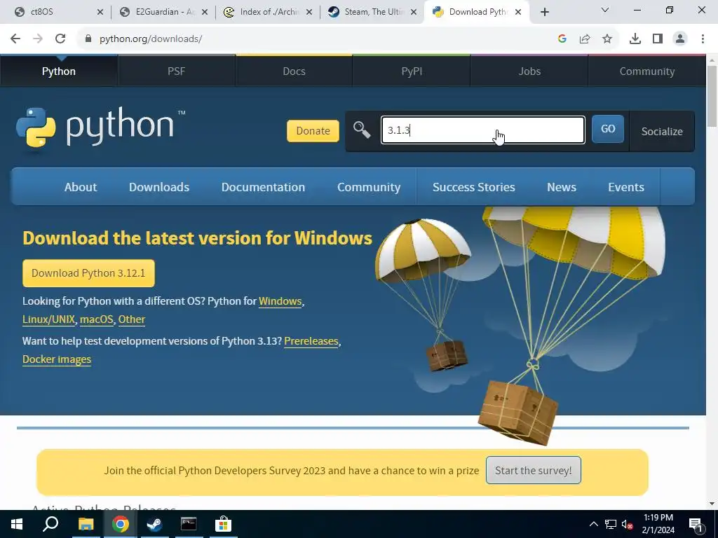Open the Chrome three-dot menu
The width and height of the screenshot is (718, 538).
click(703, 39)
